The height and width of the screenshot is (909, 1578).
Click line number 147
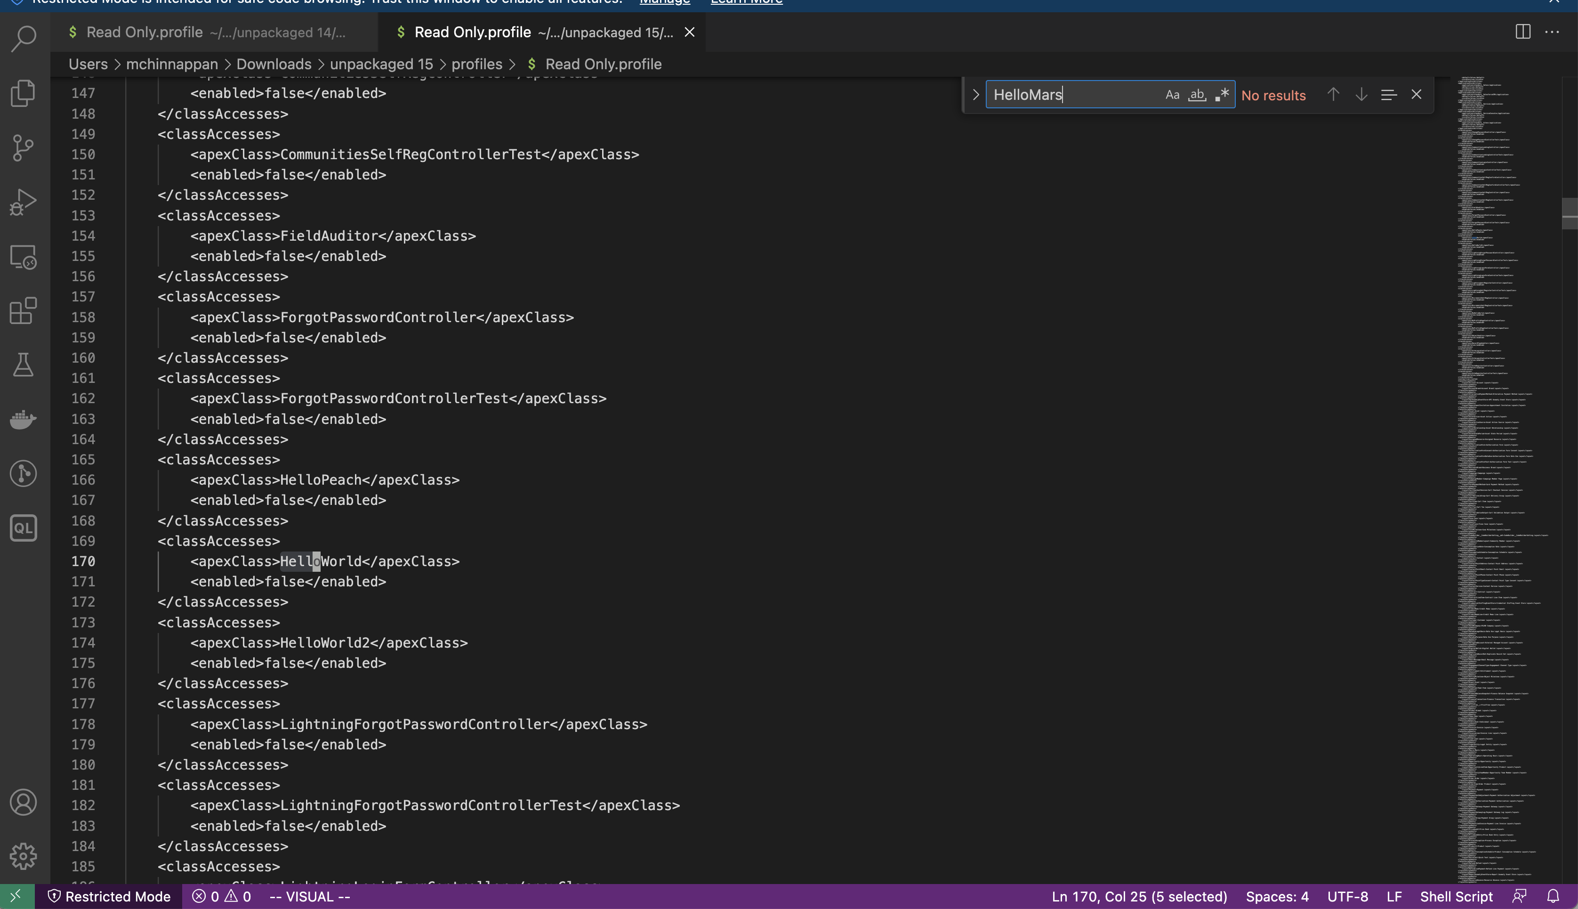83,93
